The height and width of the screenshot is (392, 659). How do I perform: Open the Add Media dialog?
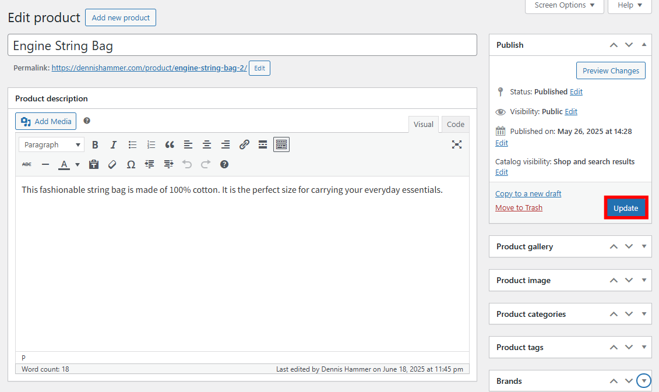[45, 121]
